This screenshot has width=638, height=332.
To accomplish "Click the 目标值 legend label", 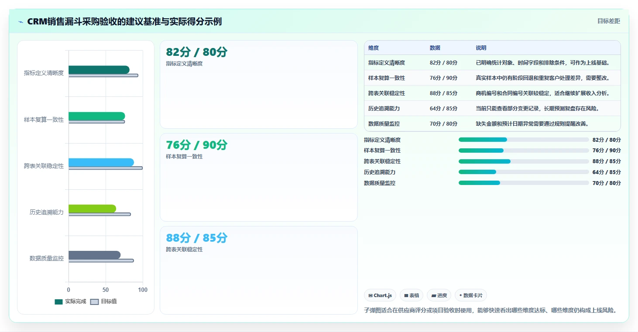I will coord(109,302).
